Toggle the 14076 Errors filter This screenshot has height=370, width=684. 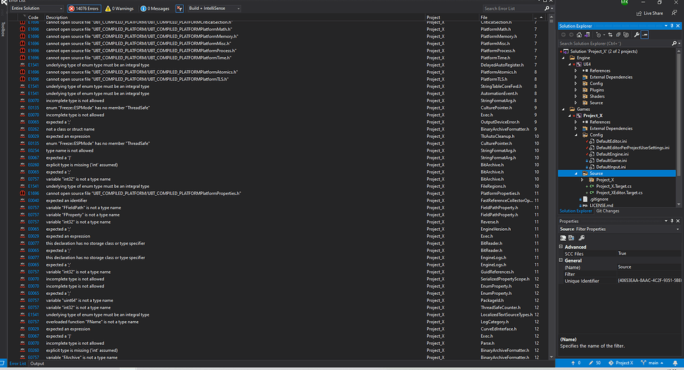[85, 9]
